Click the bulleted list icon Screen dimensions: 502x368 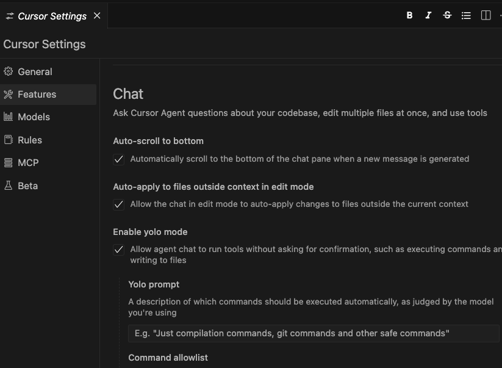click(466, 15)
